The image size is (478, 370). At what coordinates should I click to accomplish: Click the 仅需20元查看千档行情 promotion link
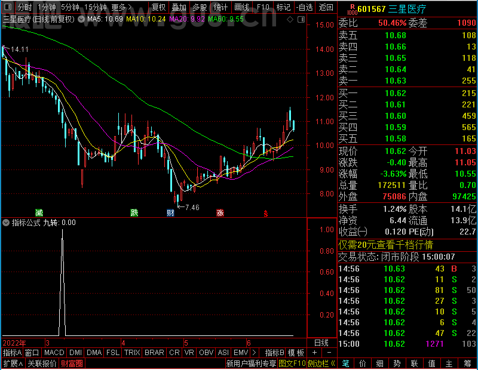coord(385,245)
